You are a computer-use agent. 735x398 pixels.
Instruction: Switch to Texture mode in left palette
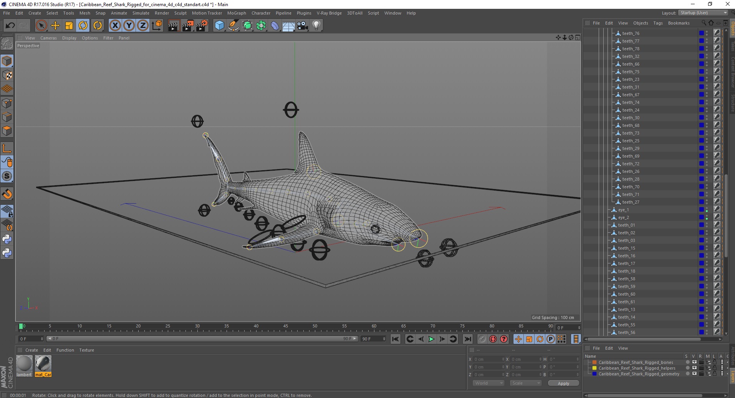tap(7, 75)
